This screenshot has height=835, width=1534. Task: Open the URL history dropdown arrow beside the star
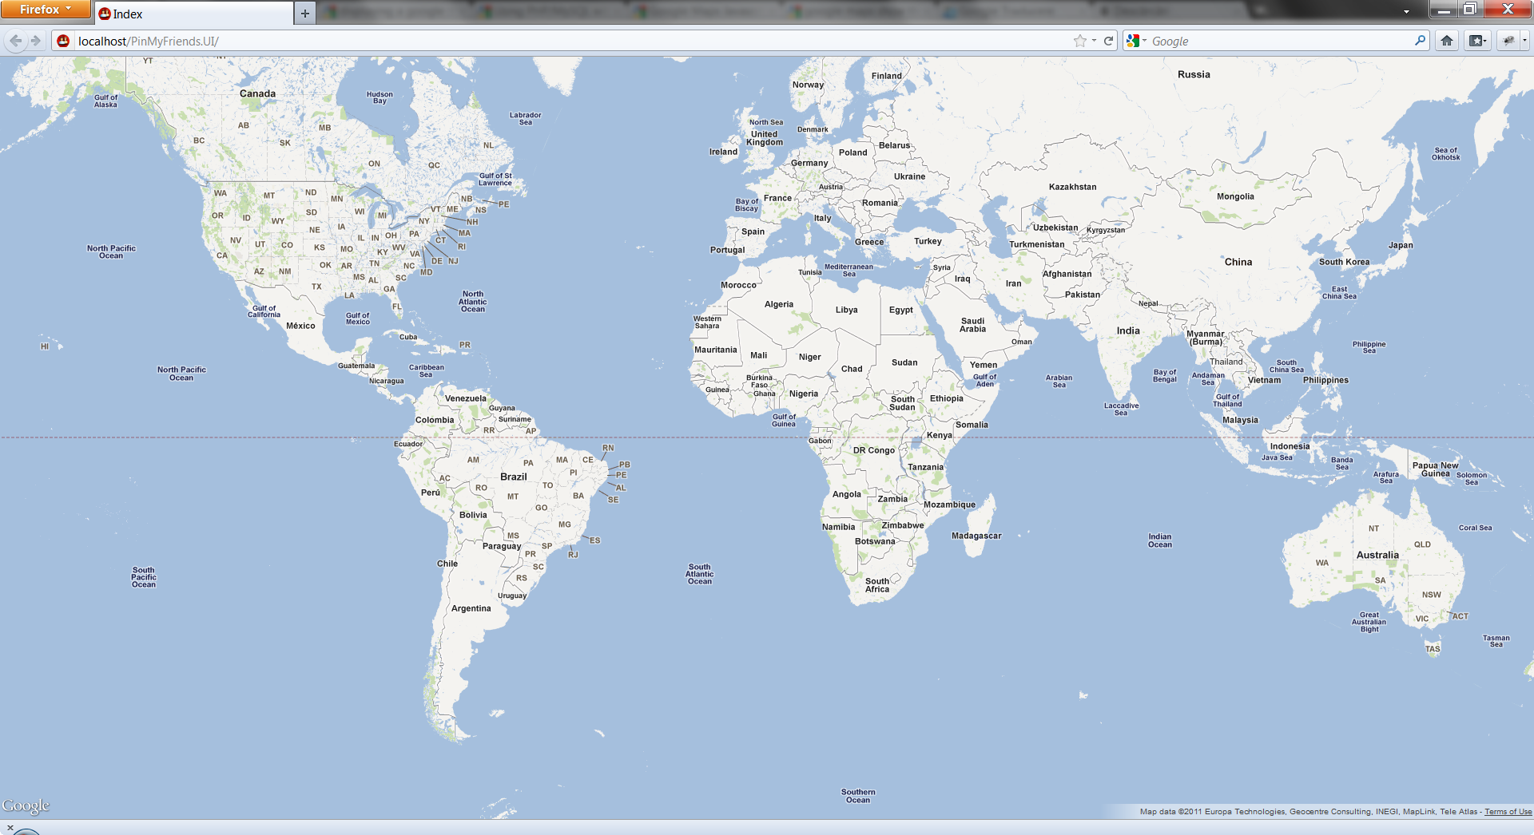point(1094,41)
